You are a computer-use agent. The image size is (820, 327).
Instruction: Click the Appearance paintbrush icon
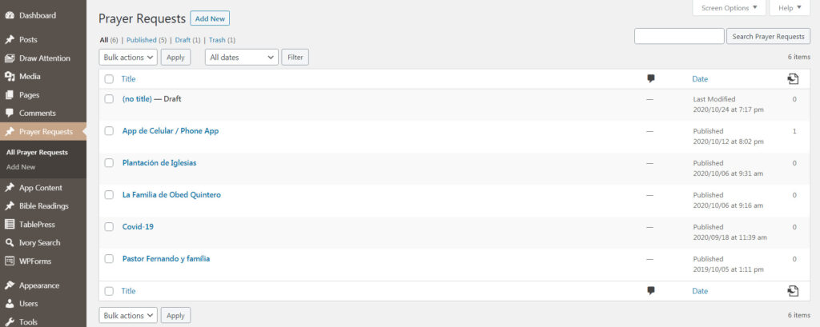(x=10, y=285)
